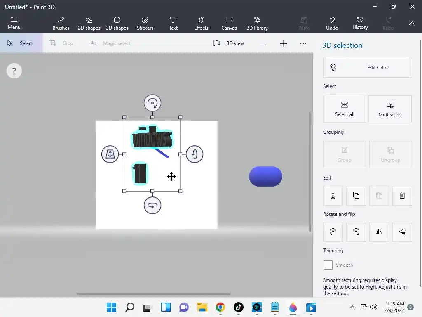422x317 pixels.
Task: Click the Z-axis rotation handle above selection
Action: pyautogui.click(x=152, y=103)
